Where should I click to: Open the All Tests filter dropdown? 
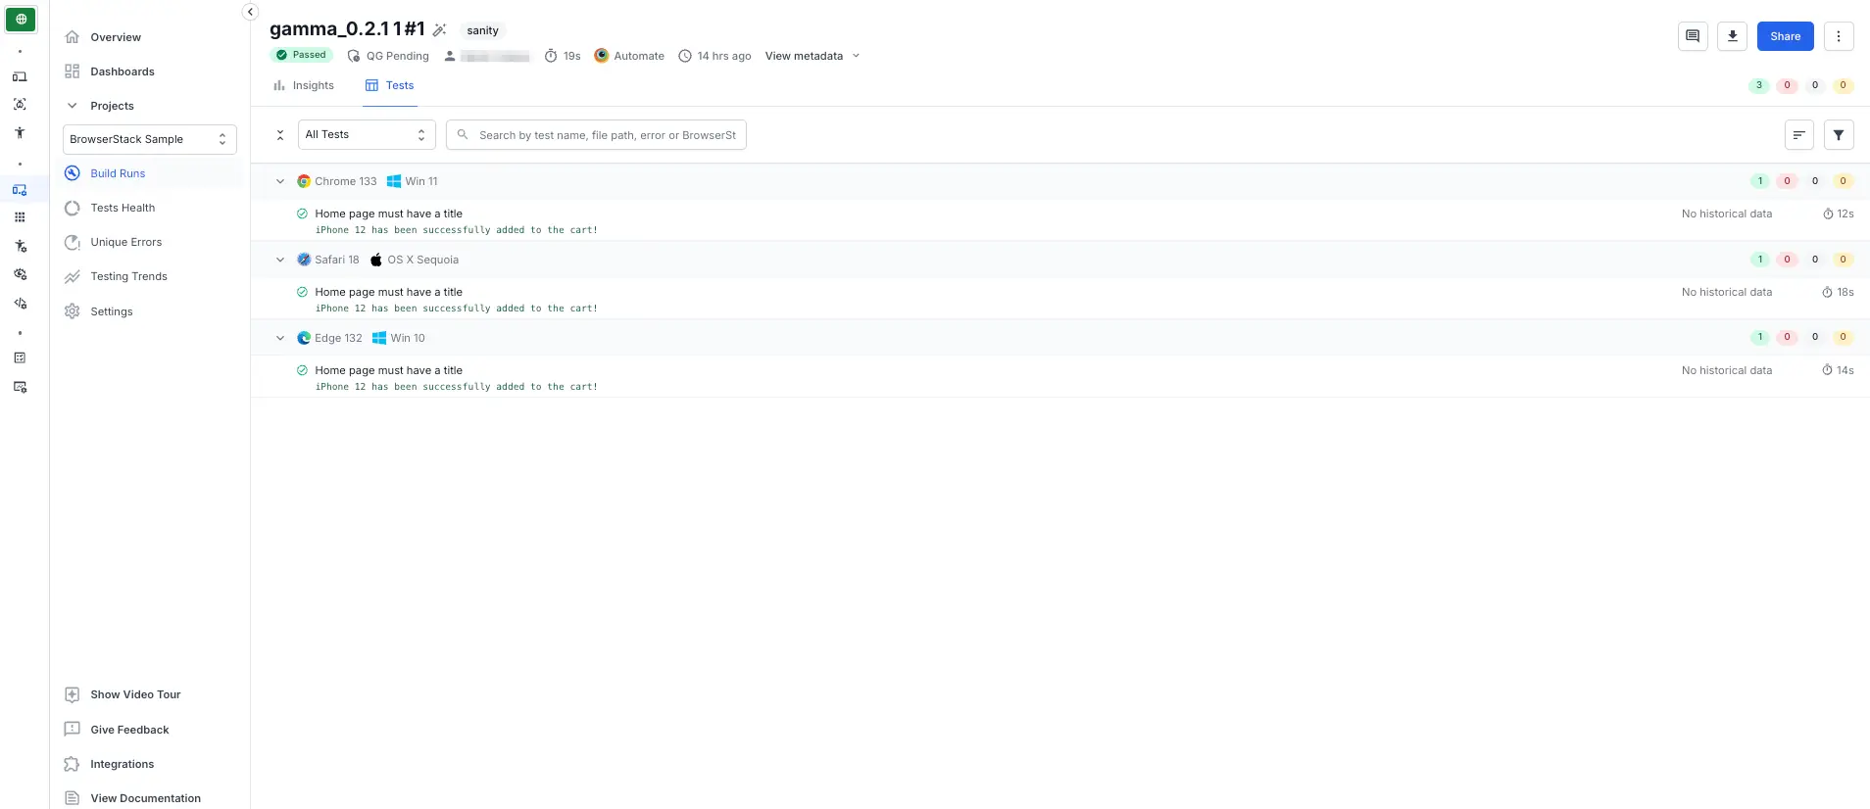[x=366, y=135]
